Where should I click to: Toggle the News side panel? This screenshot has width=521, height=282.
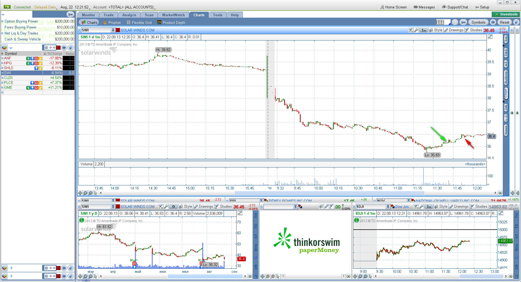coord(506,130)
